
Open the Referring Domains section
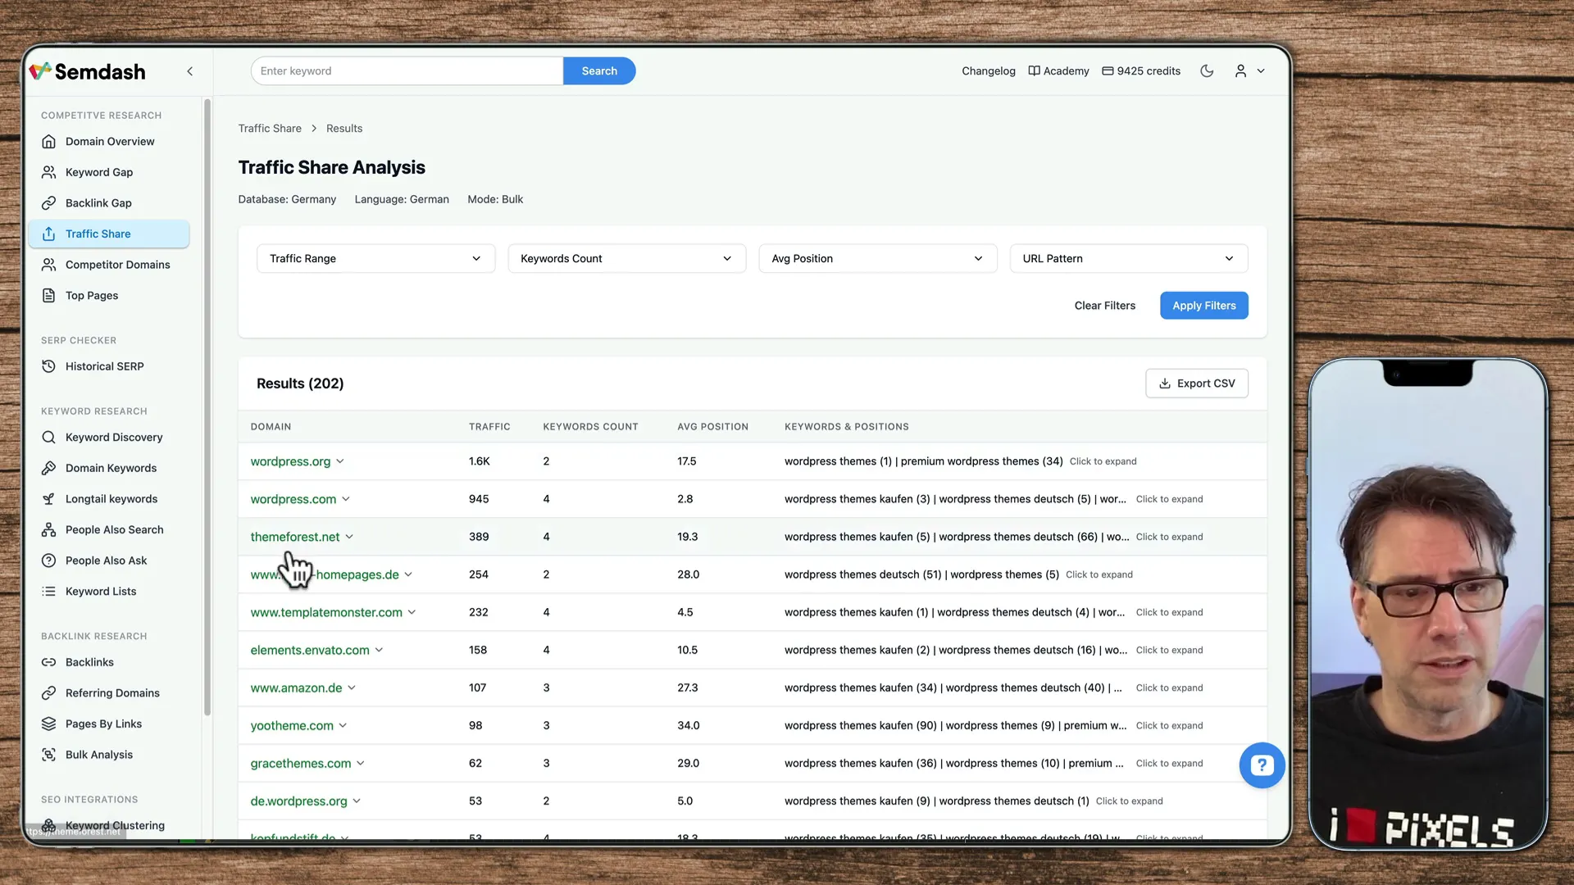pos(112,692)
